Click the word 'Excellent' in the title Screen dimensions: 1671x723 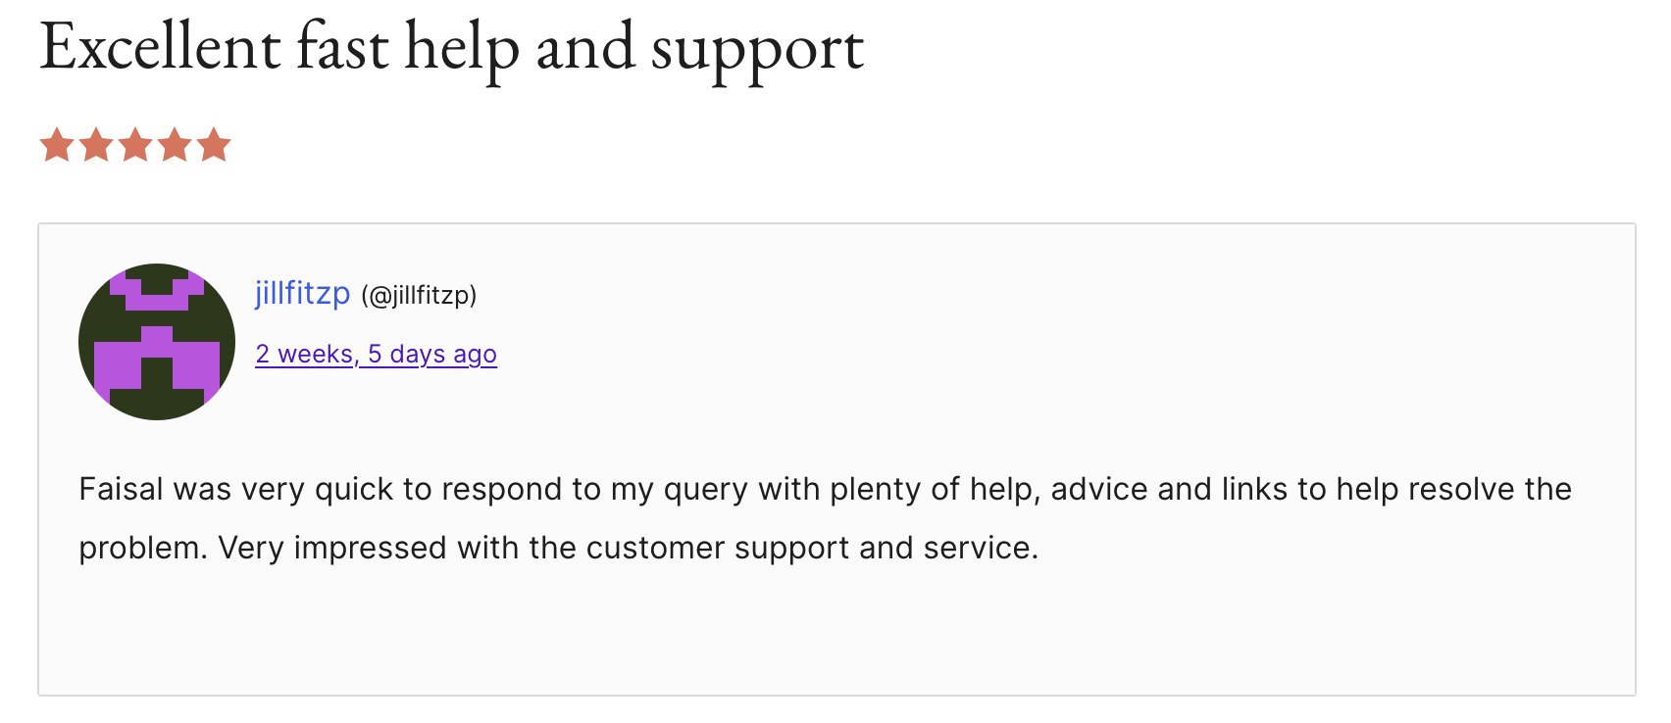tap(160, 47)
